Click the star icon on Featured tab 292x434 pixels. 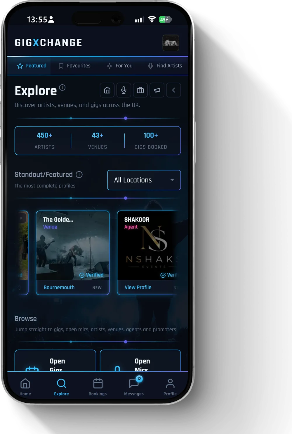[20, 66]
